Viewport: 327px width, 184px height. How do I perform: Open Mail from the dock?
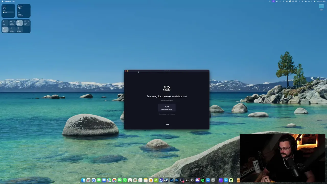[x=104, y=180]
